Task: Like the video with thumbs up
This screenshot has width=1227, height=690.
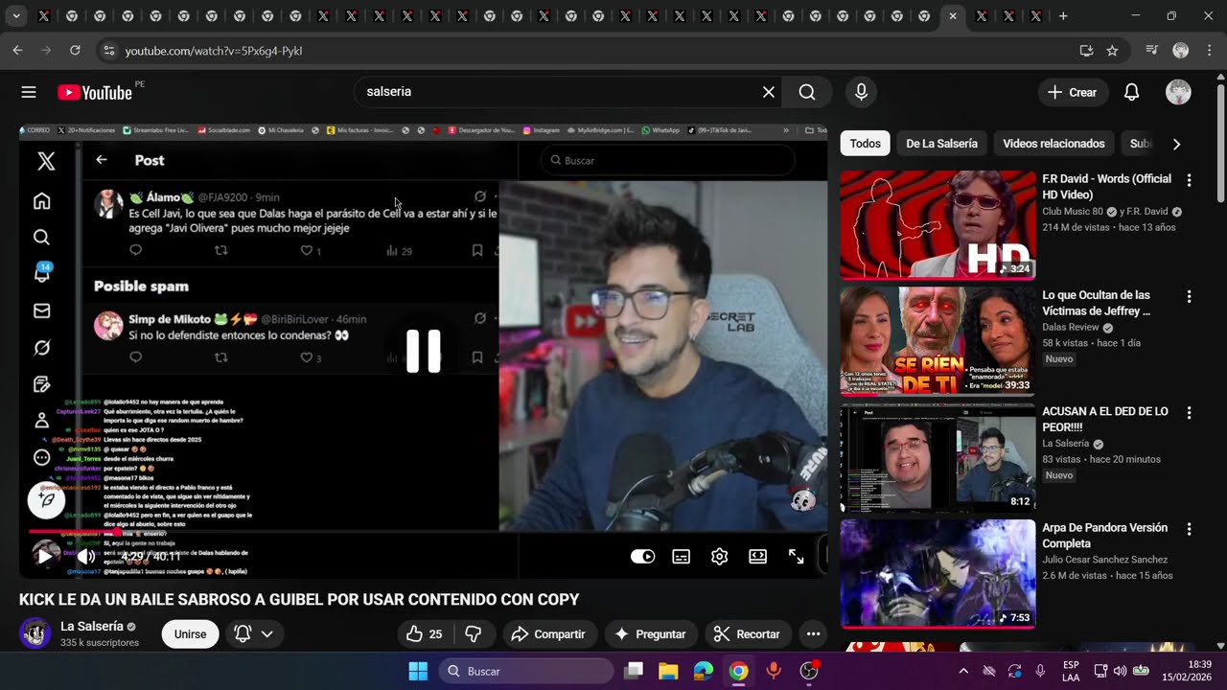Action: click(x=423, y=634)
